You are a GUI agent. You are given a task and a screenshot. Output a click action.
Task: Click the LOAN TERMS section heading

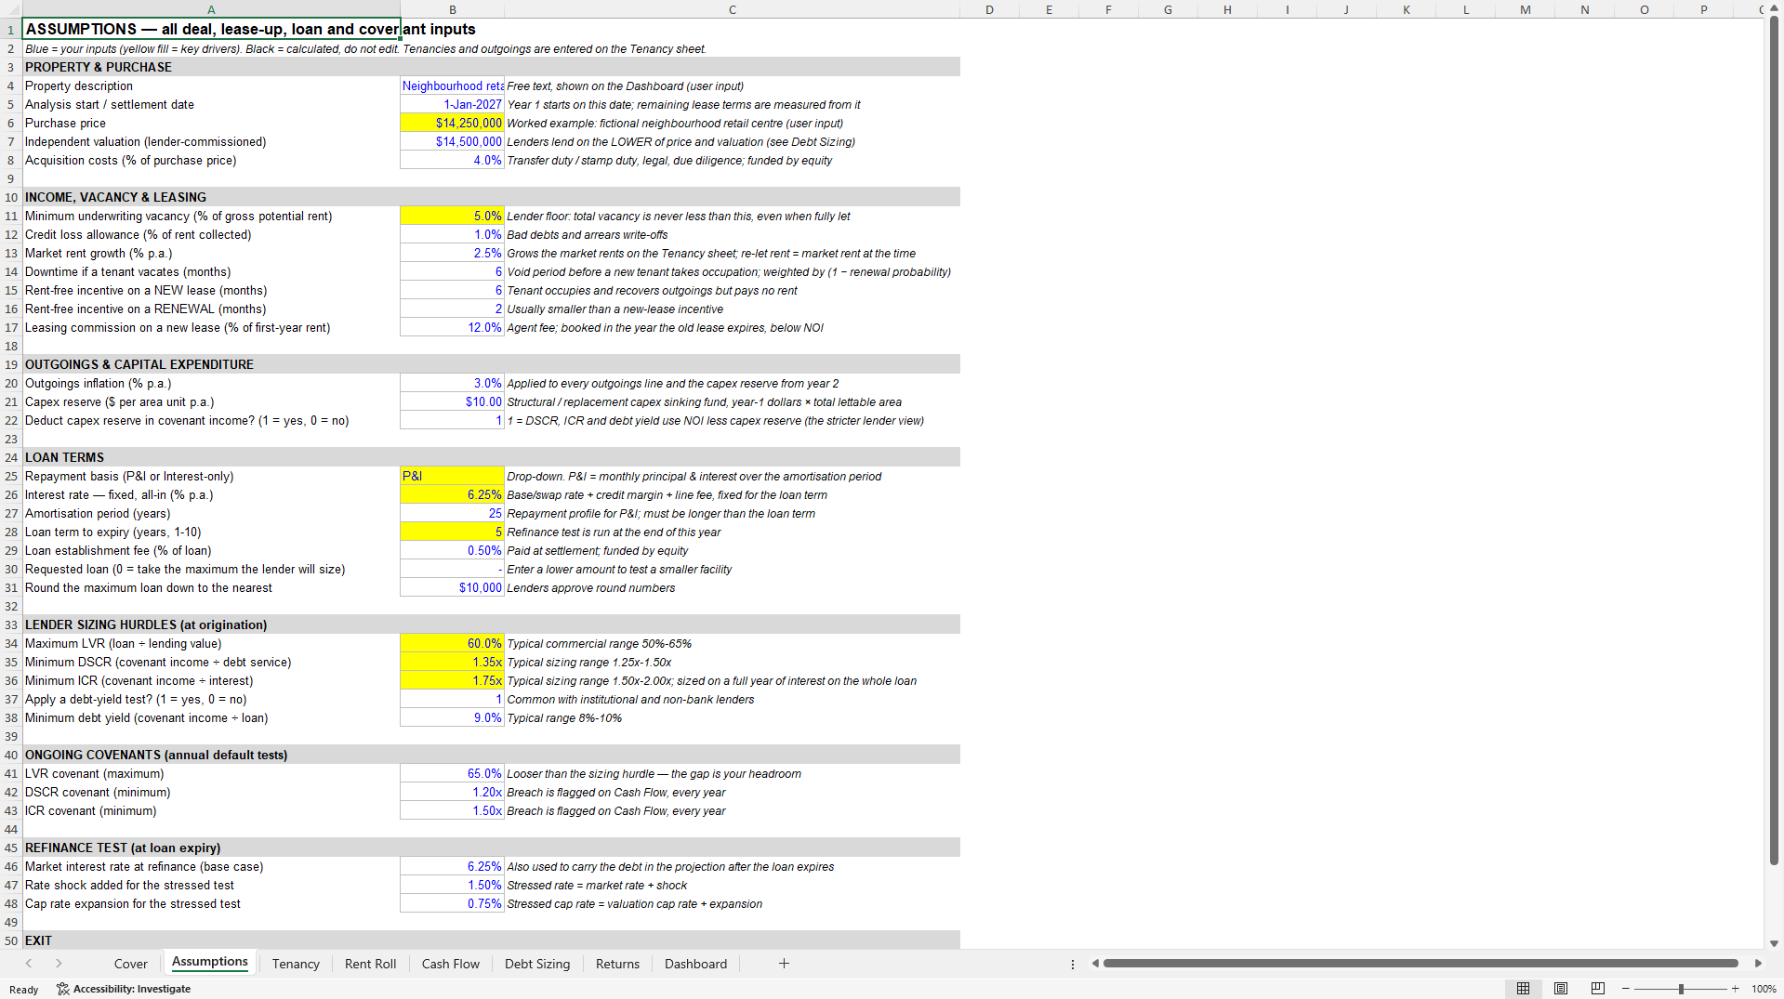tap(64, 457)
